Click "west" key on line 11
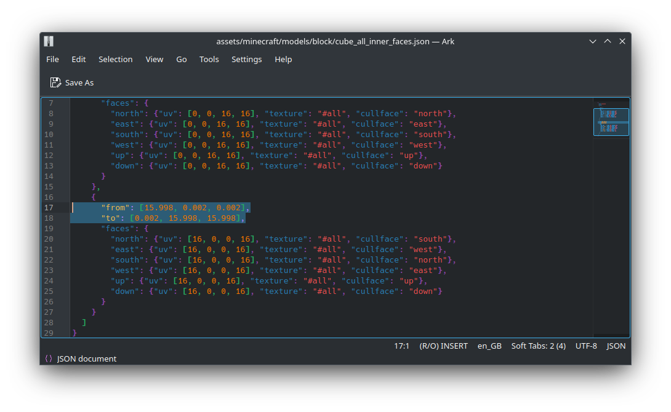The width and height of the screenshot is (671, 412). coord(125,145)
